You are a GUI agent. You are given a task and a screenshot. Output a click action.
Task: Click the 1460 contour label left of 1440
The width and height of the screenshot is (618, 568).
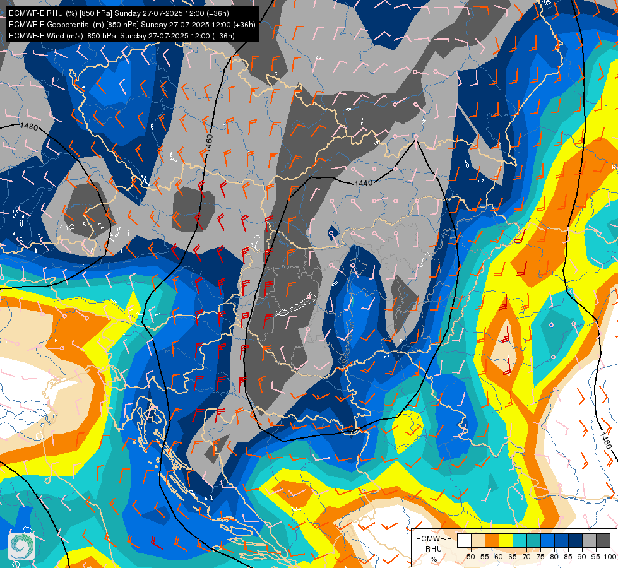(209, 143)
